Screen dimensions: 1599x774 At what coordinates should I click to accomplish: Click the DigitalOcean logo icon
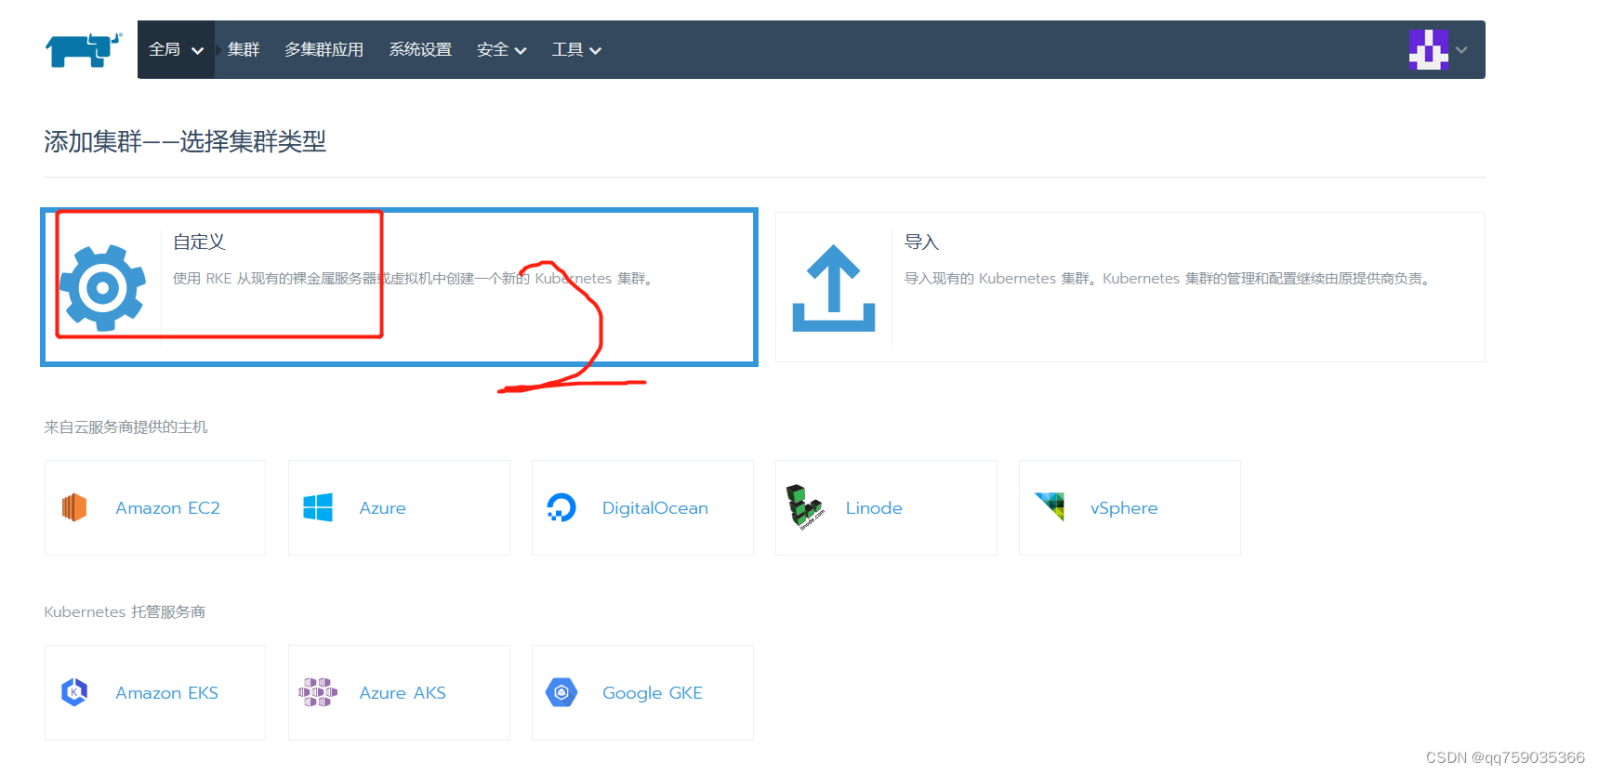click(562, 507)
